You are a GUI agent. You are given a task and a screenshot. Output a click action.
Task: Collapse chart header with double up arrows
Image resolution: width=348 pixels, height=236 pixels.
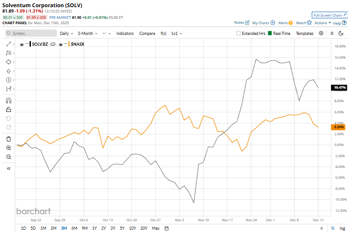click(x=332, y=33)
